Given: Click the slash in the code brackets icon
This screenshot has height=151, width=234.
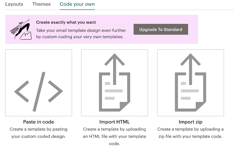Looking at the screenshot, I should pyautogui.click(x=39, y=91).
